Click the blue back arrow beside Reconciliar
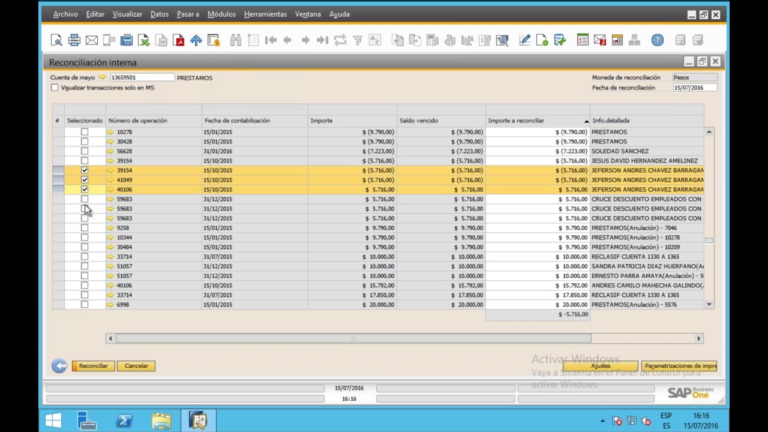This screenshot has width=768, height=432. (x=59, y=365)
